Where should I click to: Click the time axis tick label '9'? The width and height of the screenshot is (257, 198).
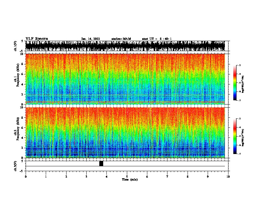(x=208, y=177)
